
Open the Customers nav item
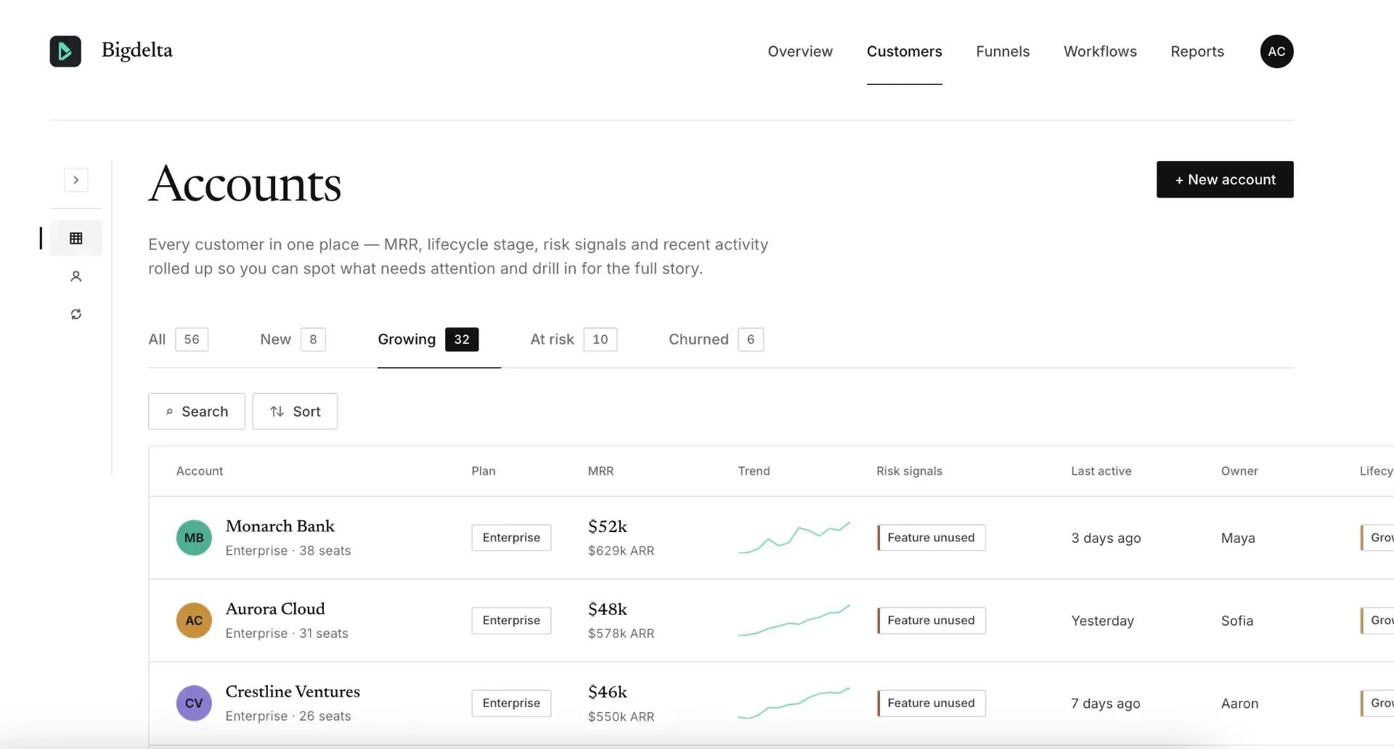(x=904, y=52)
